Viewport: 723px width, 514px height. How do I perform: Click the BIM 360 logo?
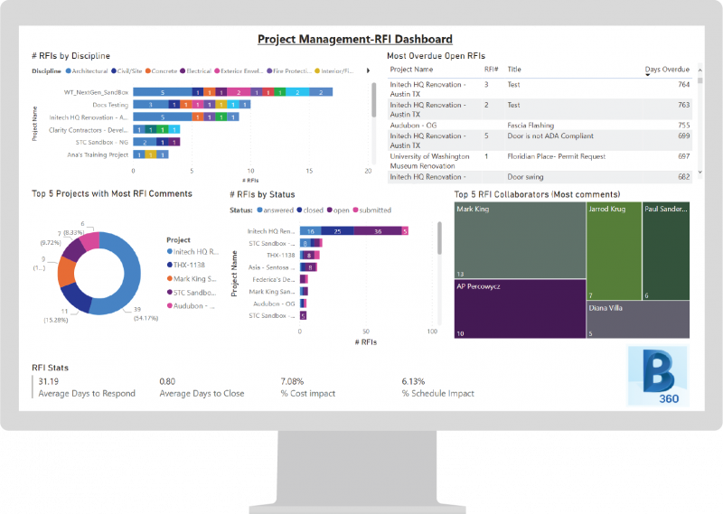click(x=659, y=376)
